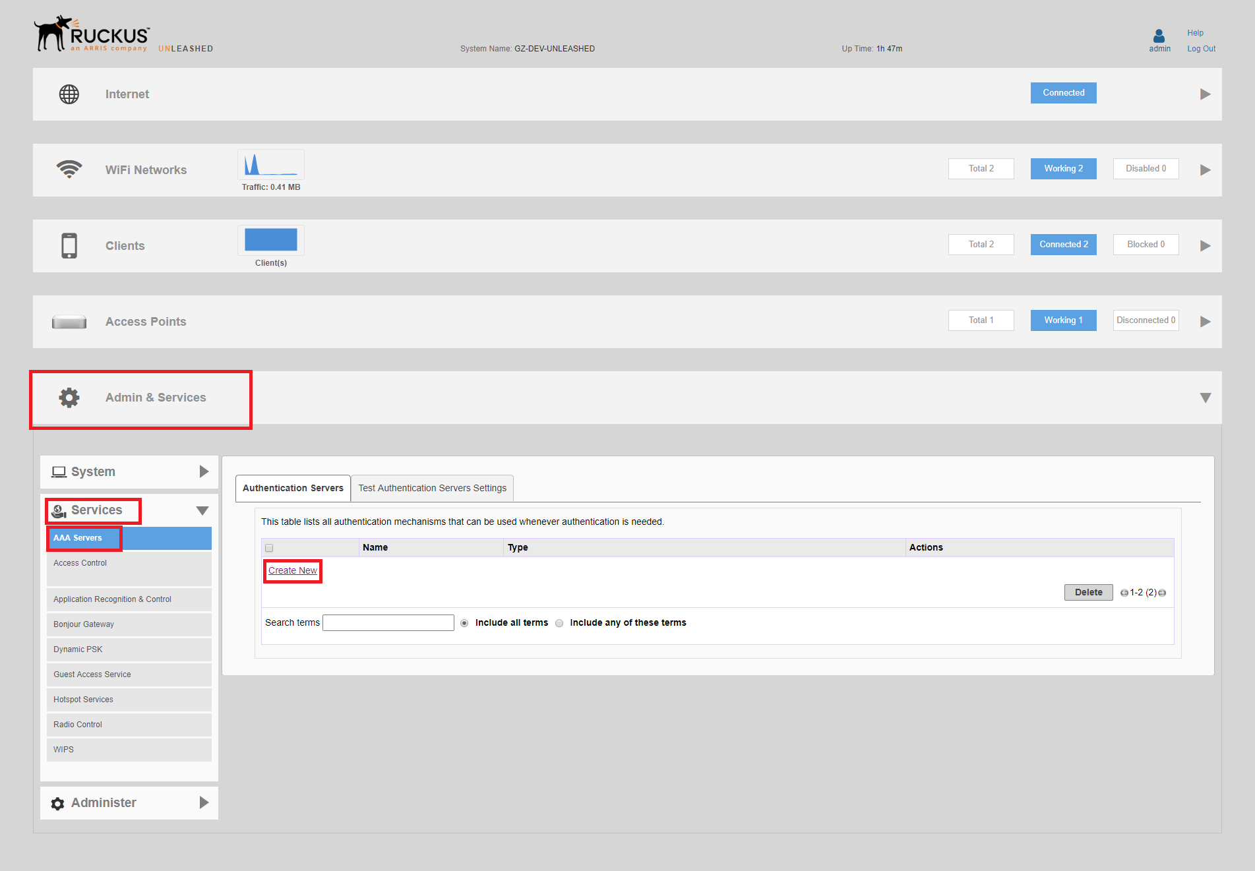Click the Internet globe icon
Viewport: 1255px width, 871px height.
tap(69, 94)
